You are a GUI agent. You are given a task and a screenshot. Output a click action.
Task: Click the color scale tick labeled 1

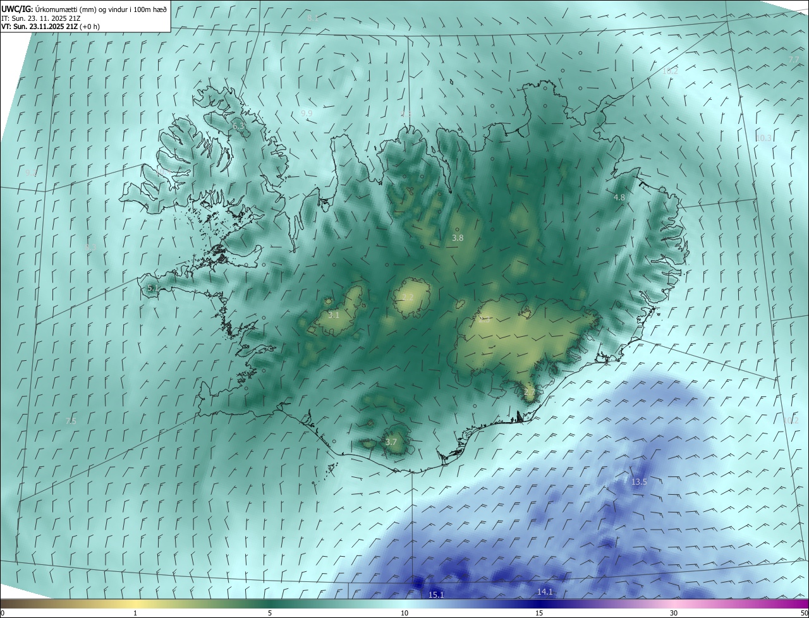[x=135, y=614]
